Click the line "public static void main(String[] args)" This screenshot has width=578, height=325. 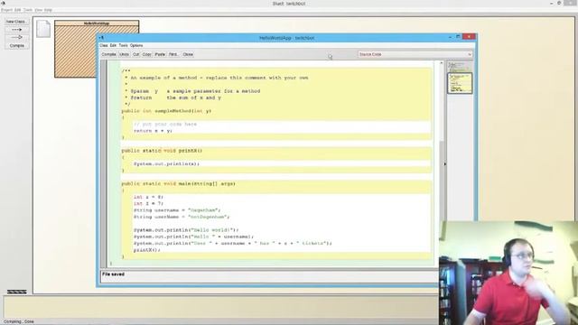point(179,183)
